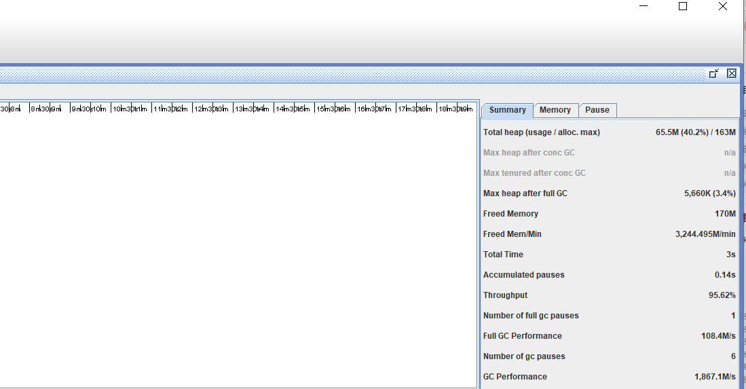Click the Total heap (usage / alloc. max) label
This screenshot has width=746, height=389.
click(x=542, y=132)
